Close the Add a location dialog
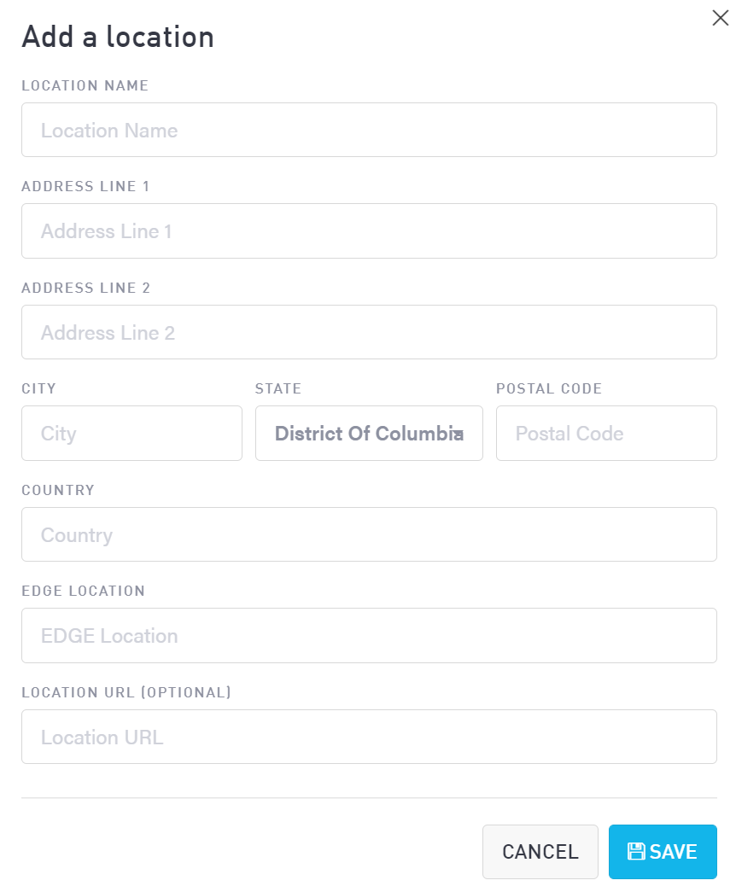This screenshot has width=736, height=892. 720,18
